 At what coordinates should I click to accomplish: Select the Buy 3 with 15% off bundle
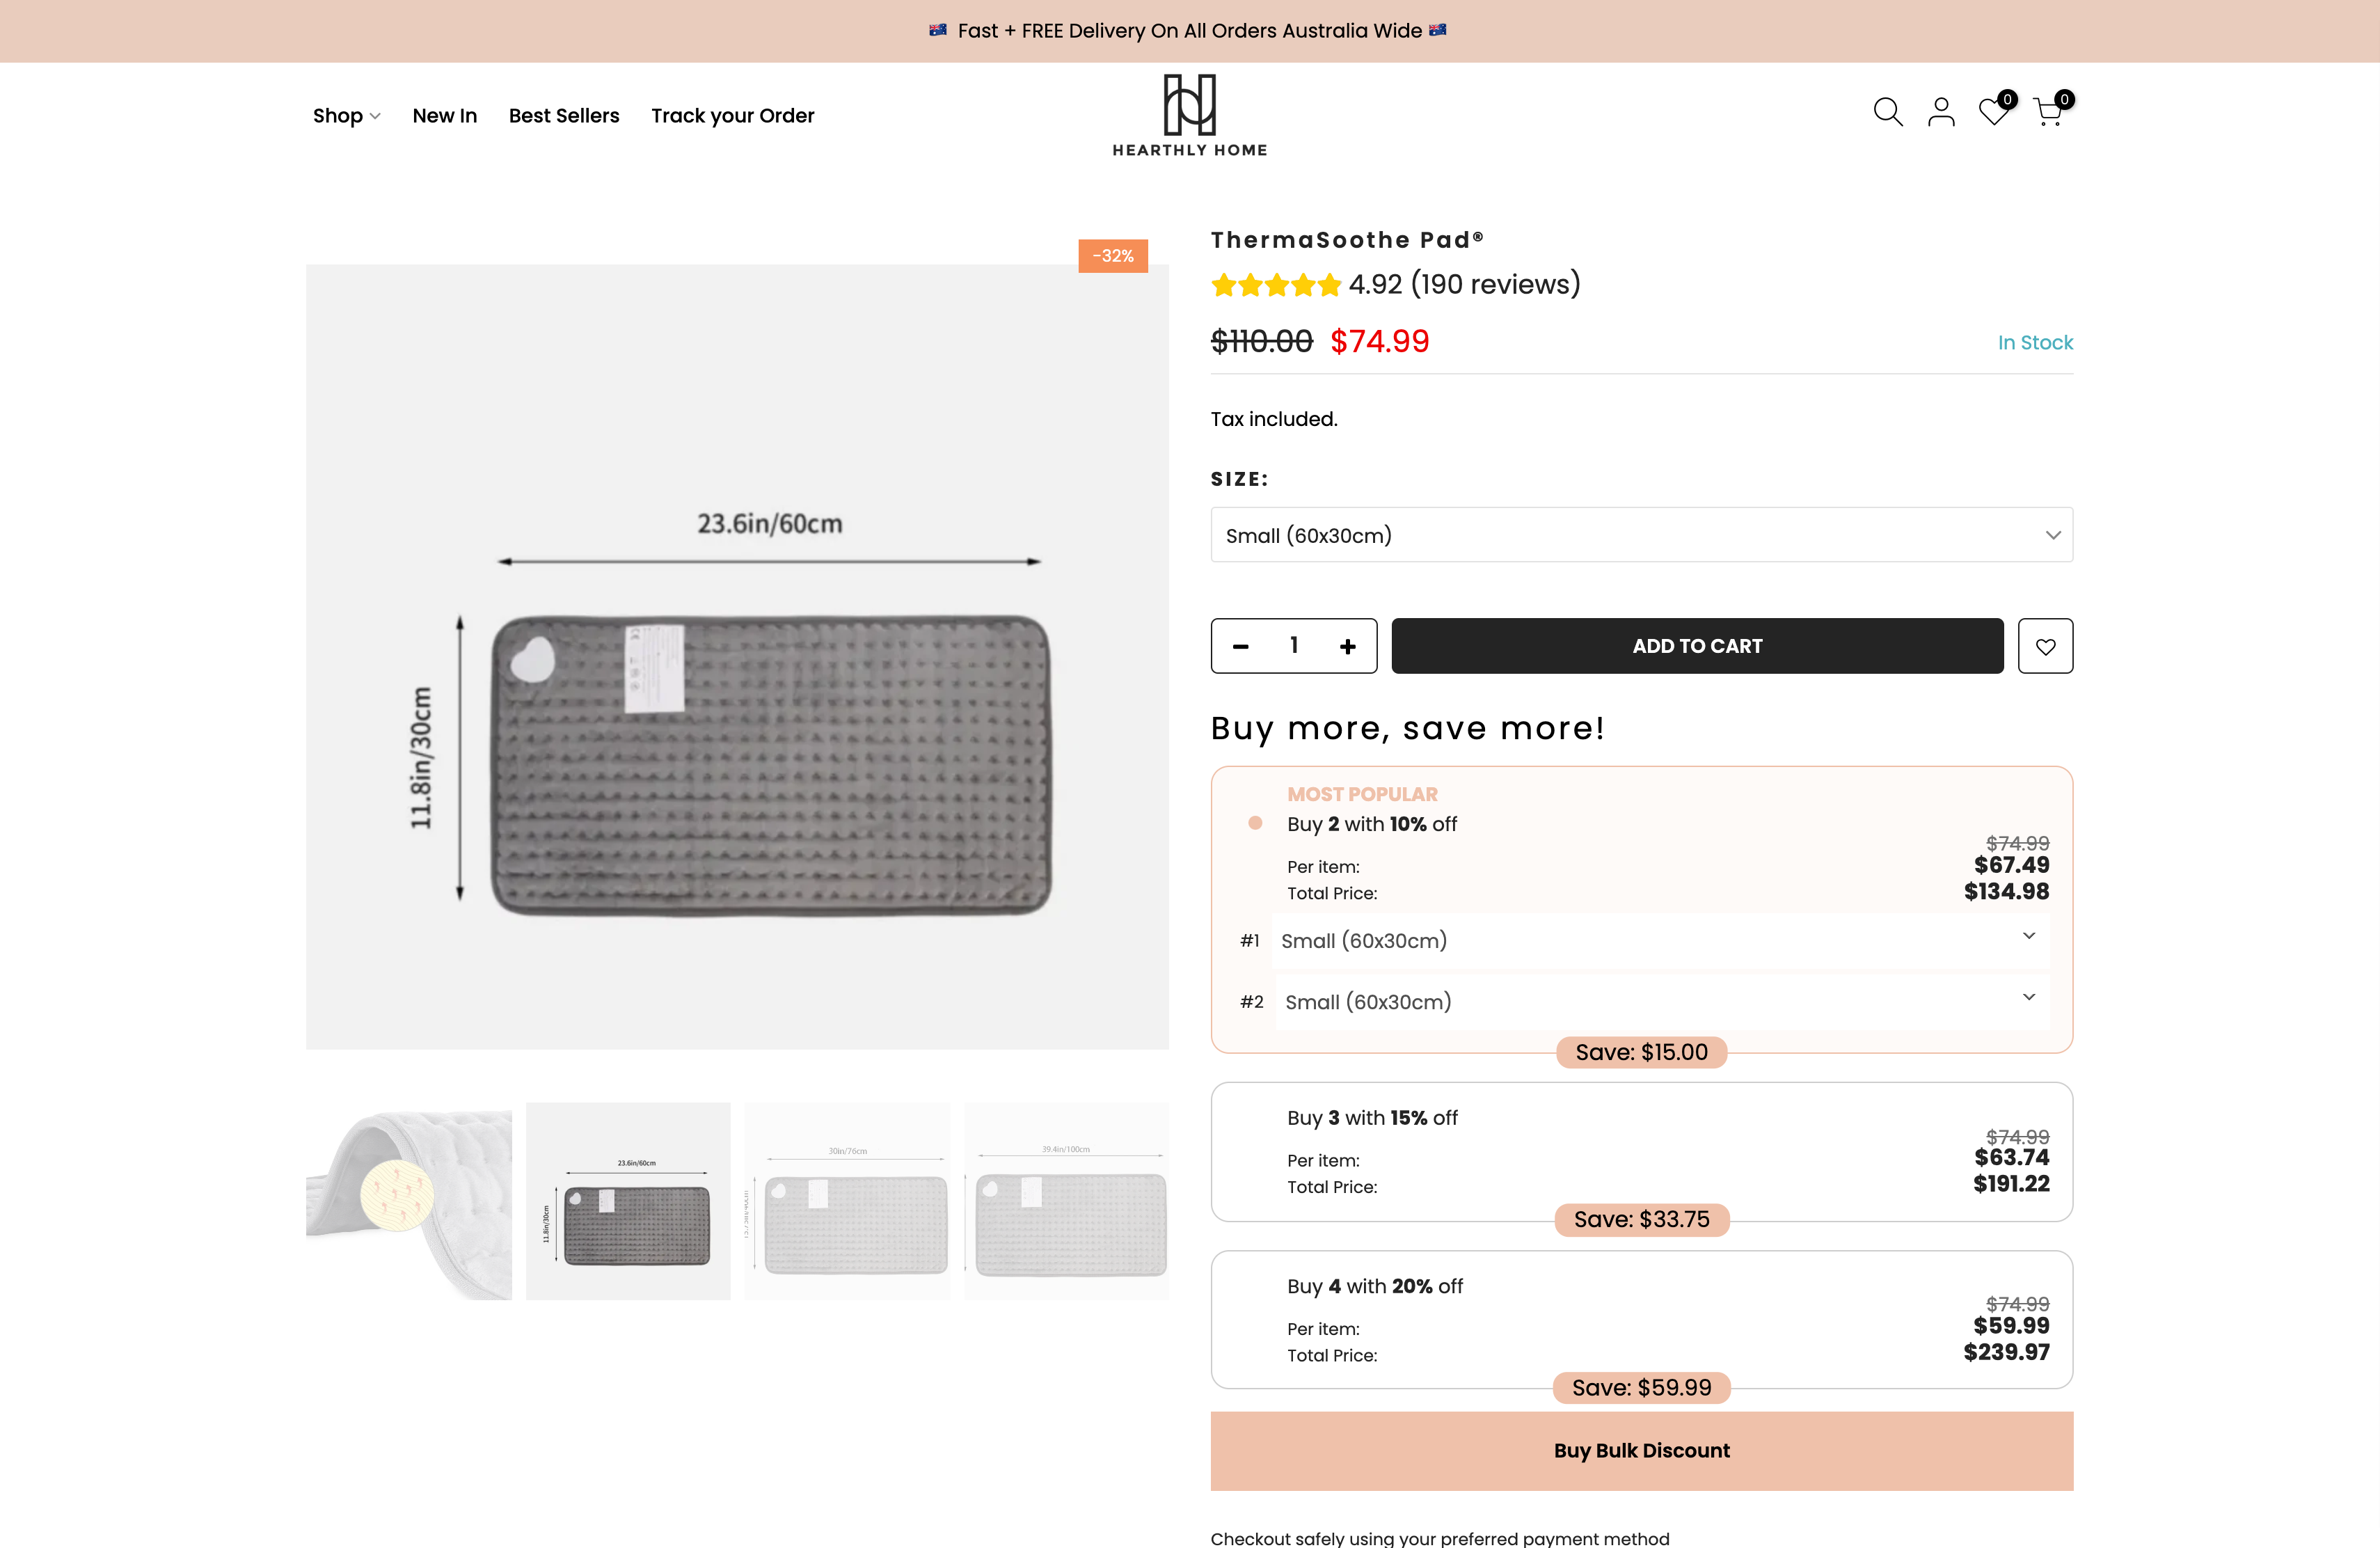[1641, 1152]
